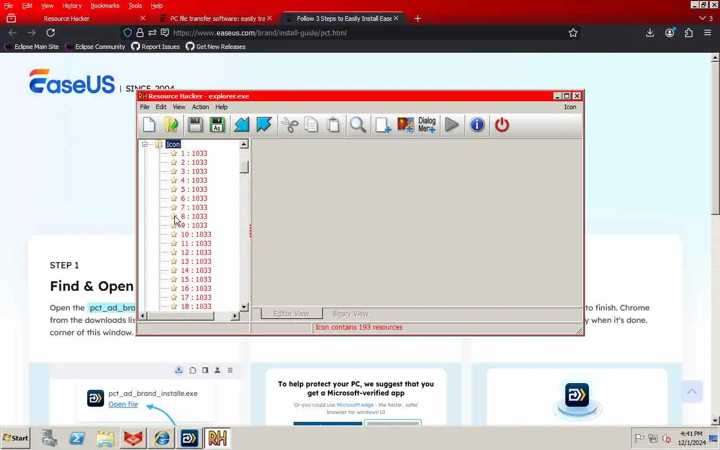Open Resource Hacker Edit menu
The width and height of the screenshot is (720, 450).
click(x=161, y=107)
